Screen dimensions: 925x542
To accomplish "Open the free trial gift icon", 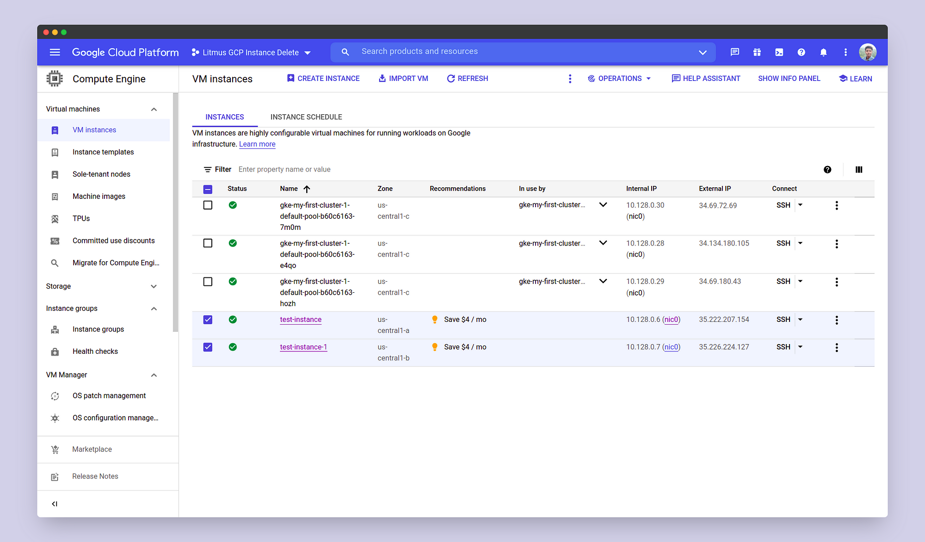I will click(757, 52).
